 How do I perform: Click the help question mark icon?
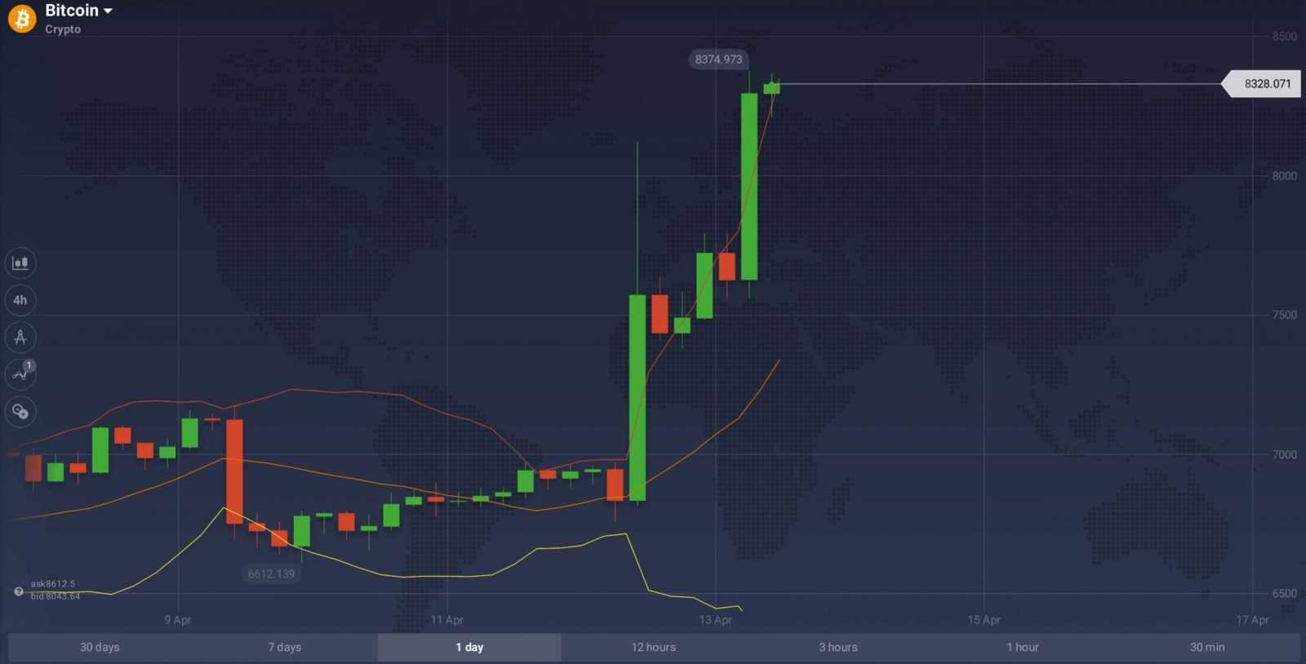[x=18, y=591]
